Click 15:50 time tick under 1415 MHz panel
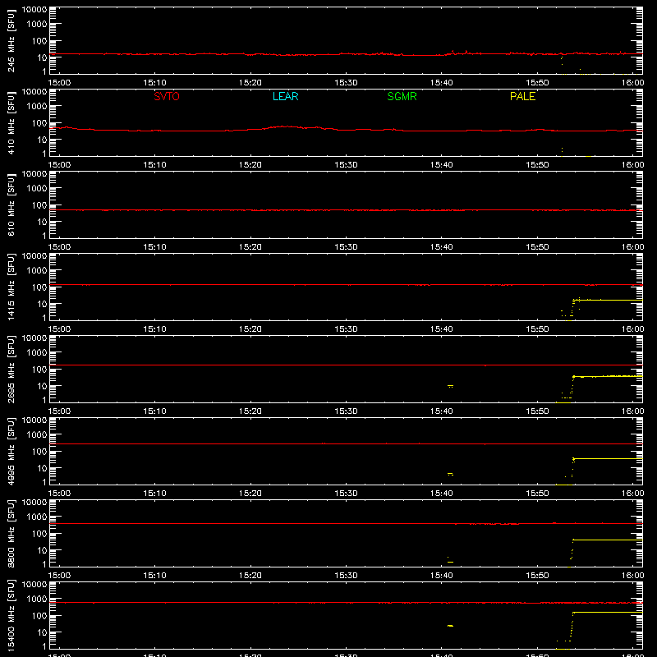The width and height of the screenshot is (657, 657). click(x=537, y=329)
